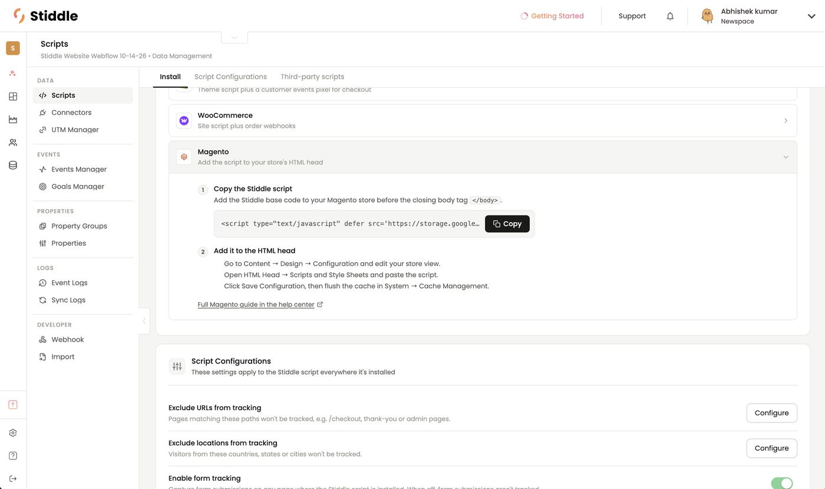Open the Webhook page
This screenshot has height=489, width=825.
(x=83, y=339)
